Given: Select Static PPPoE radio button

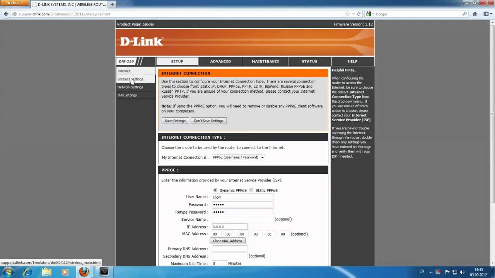Looking at the screenshot, I should point(251,190).
